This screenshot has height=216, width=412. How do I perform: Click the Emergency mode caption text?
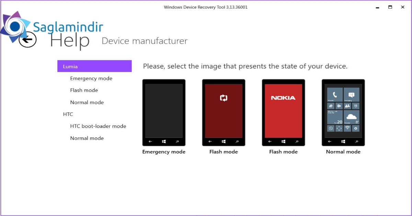[164, 152]
